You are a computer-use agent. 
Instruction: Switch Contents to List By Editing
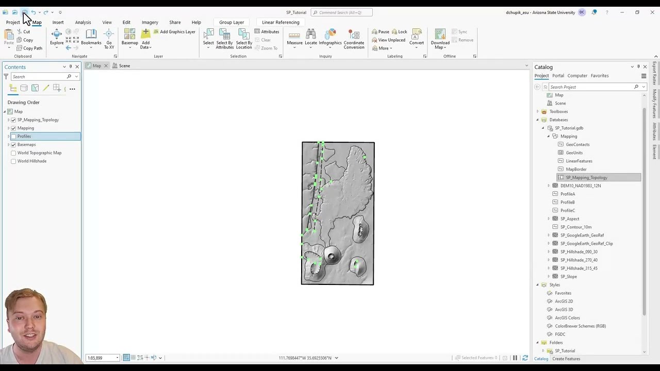tap(46, 89)
